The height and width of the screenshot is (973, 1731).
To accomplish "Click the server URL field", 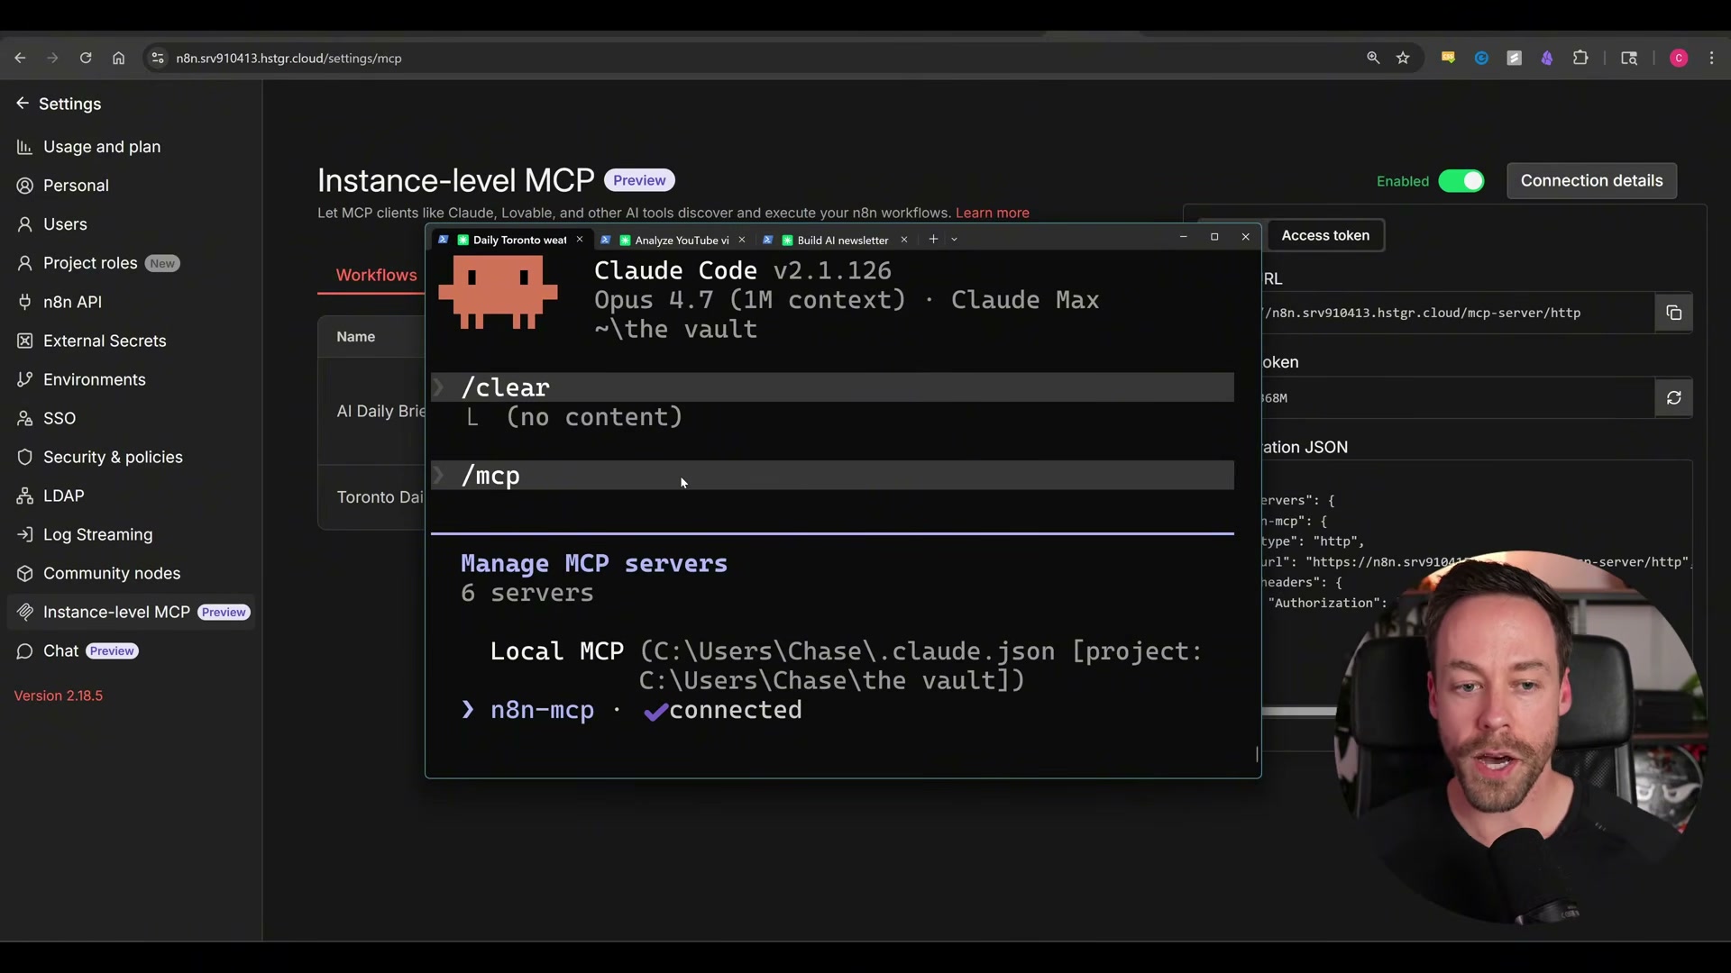I will [1459, 313].
